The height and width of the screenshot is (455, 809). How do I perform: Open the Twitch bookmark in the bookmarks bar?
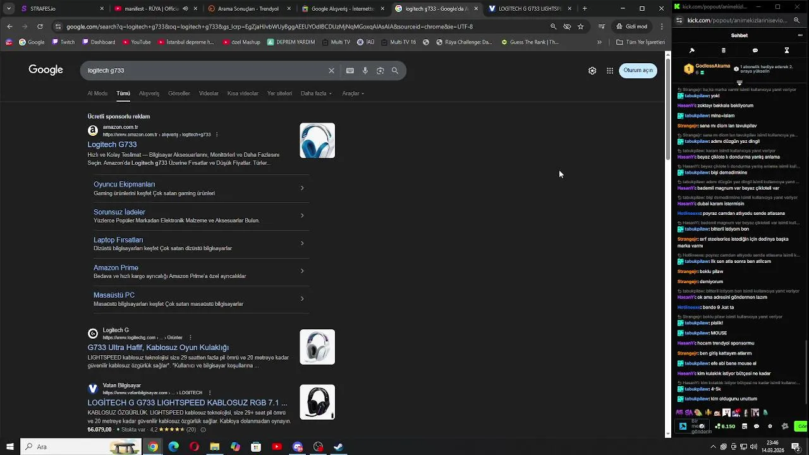pos(63,42)
